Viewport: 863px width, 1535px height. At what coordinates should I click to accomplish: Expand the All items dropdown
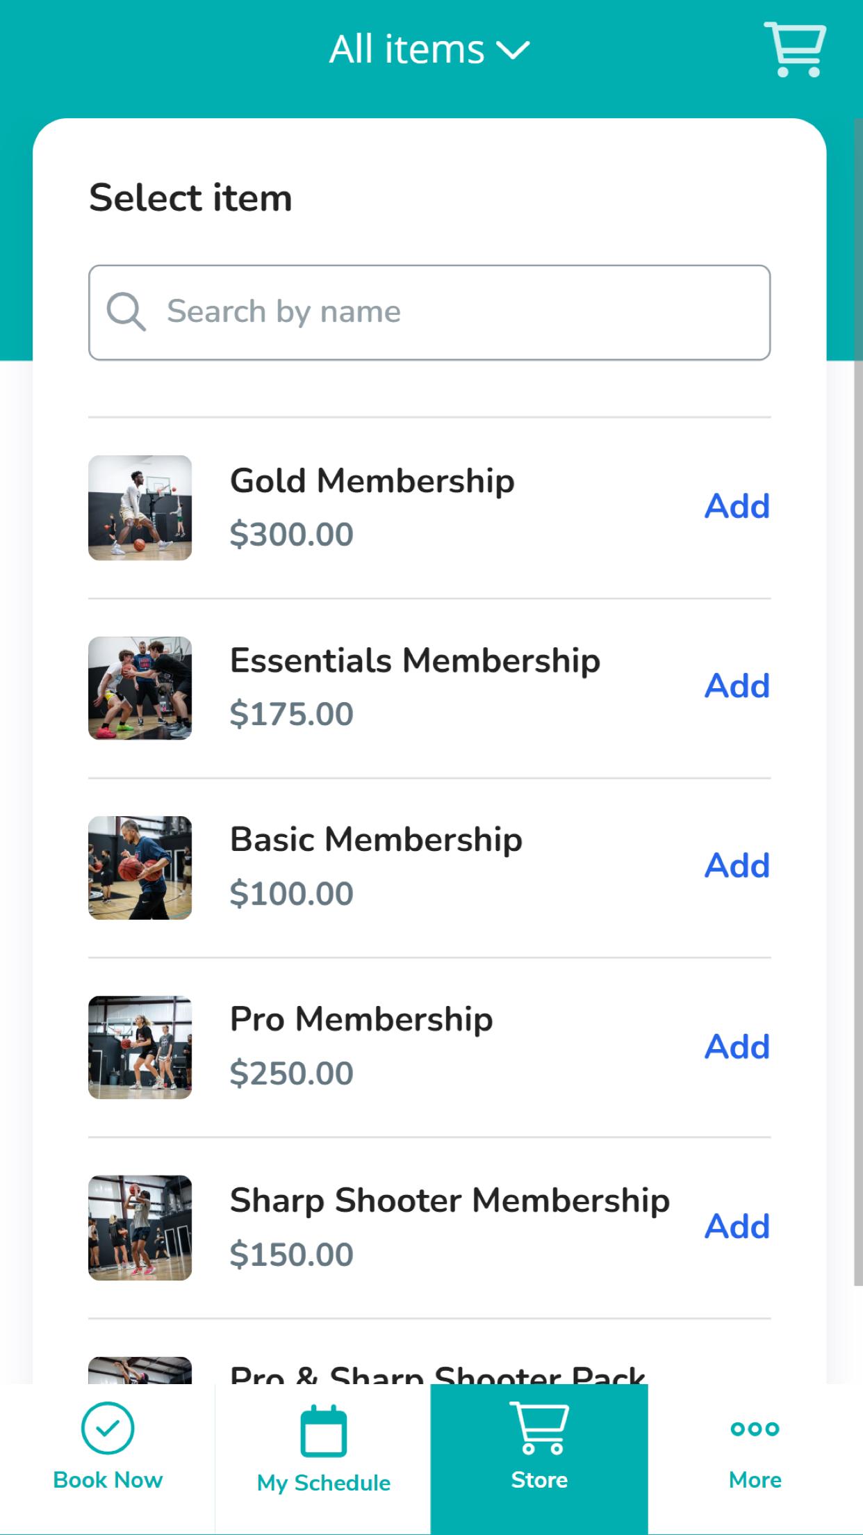click(x=429, y=49)
